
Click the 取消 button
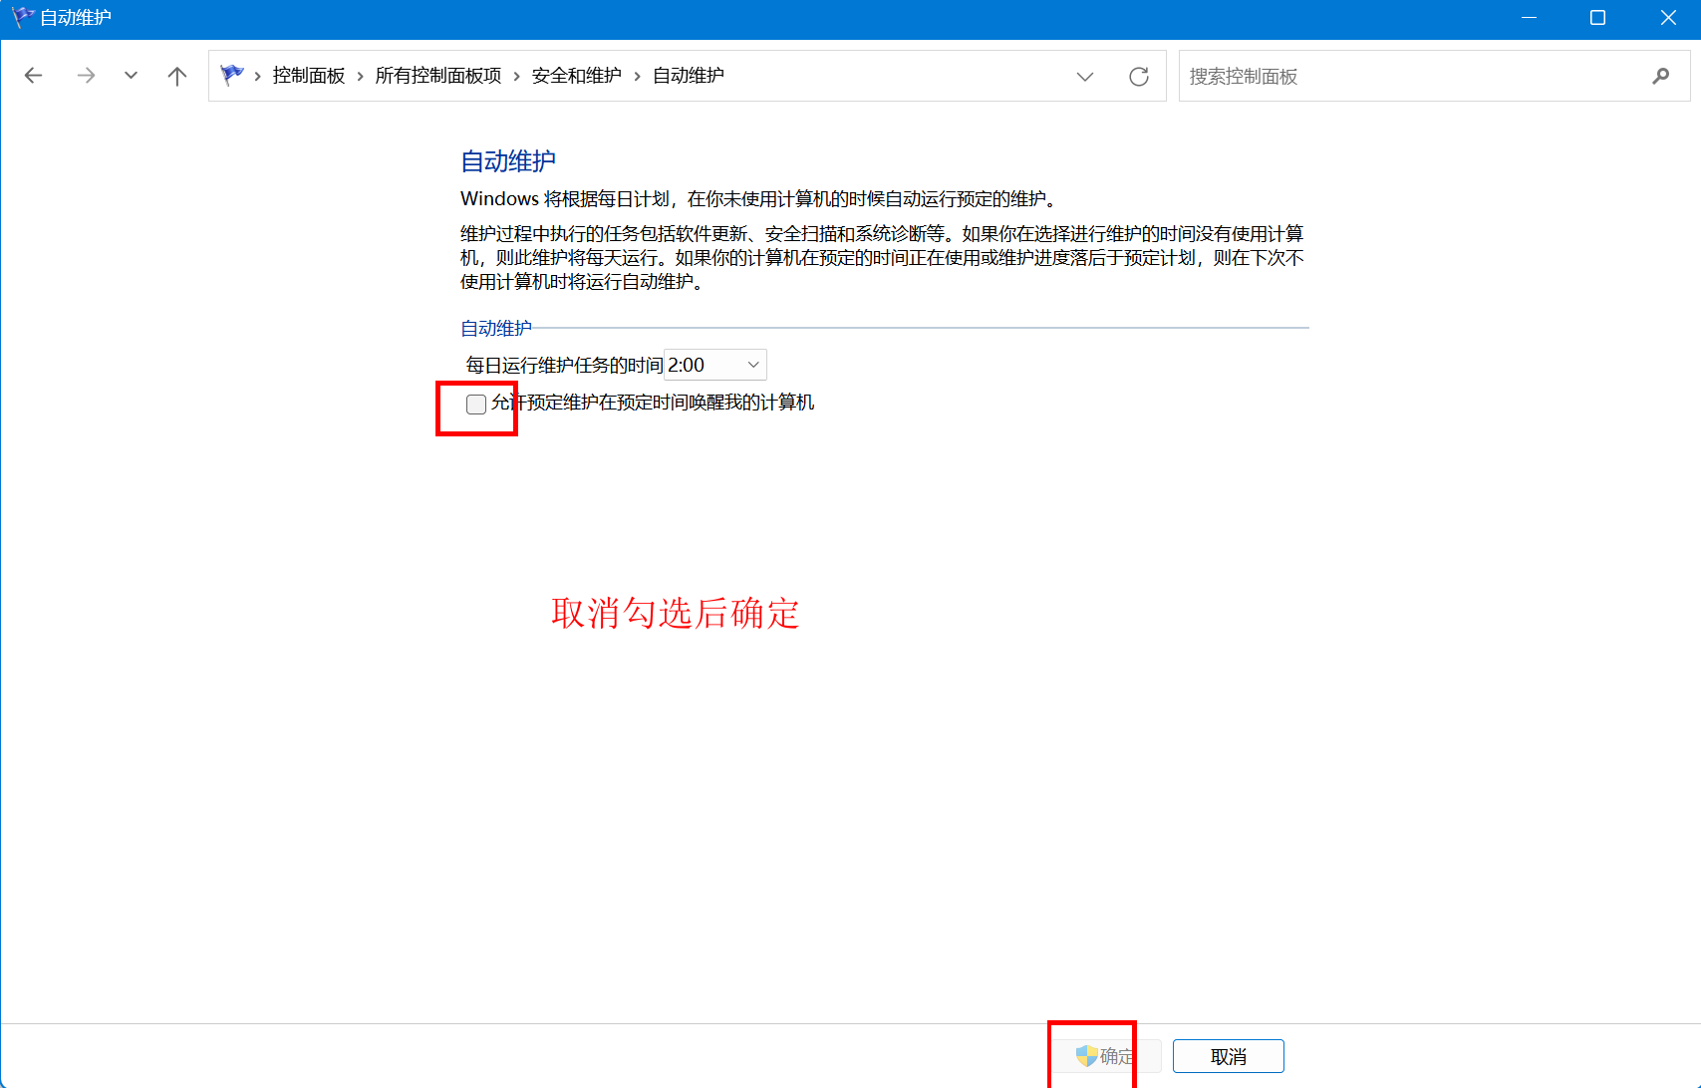tap(1228, 1056)
